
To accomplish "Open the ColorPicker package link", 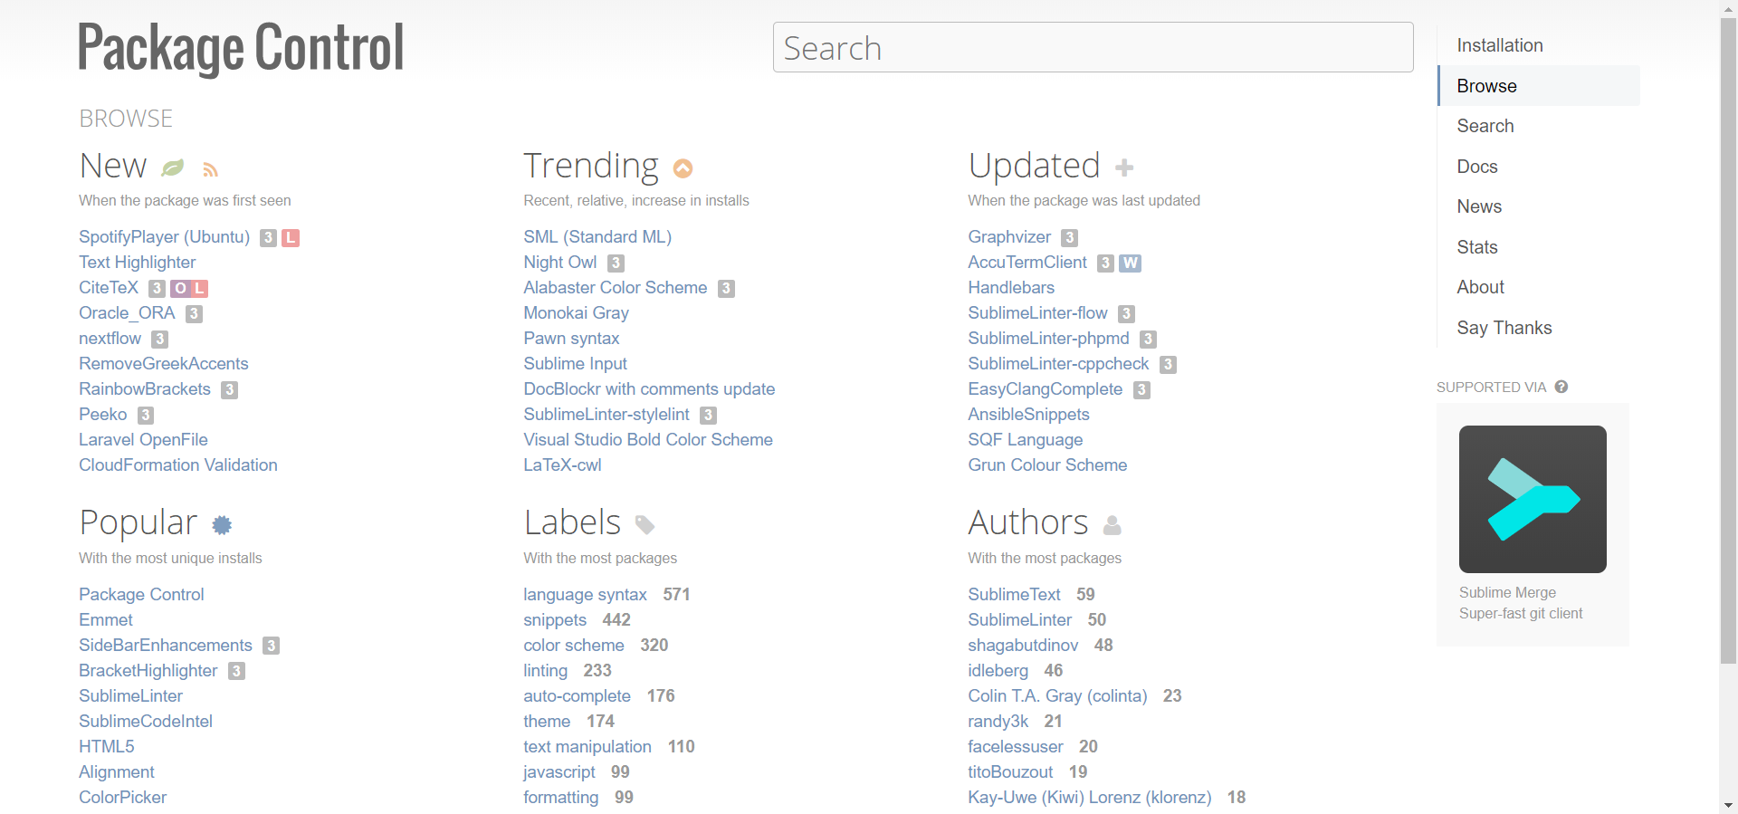I will coord(123,798).
